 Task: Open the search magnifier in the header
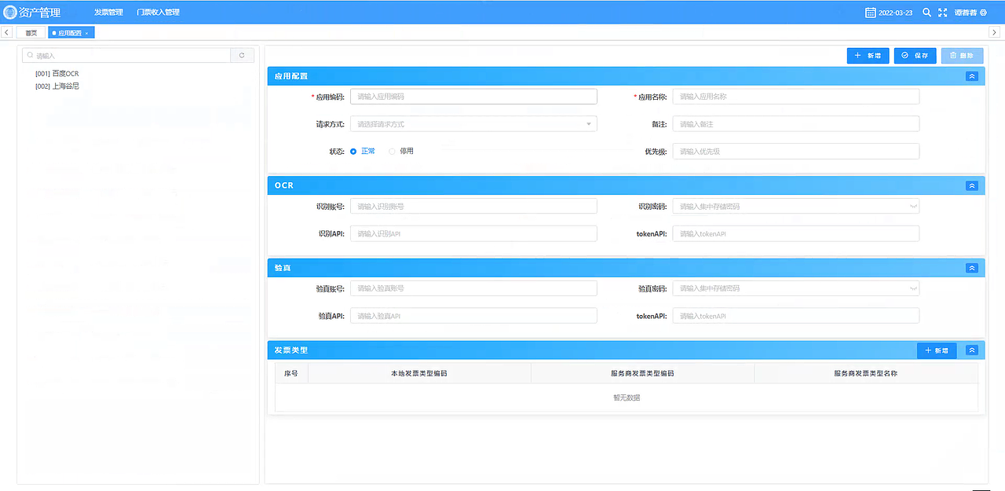[926, 13]
